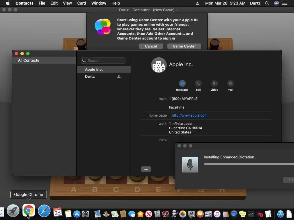Open Spotlight search in the menu bar
294x220 pixels.
(x=267, y=3)
